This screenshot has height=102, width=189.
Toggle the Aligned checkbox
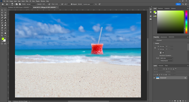click(72, 4)
